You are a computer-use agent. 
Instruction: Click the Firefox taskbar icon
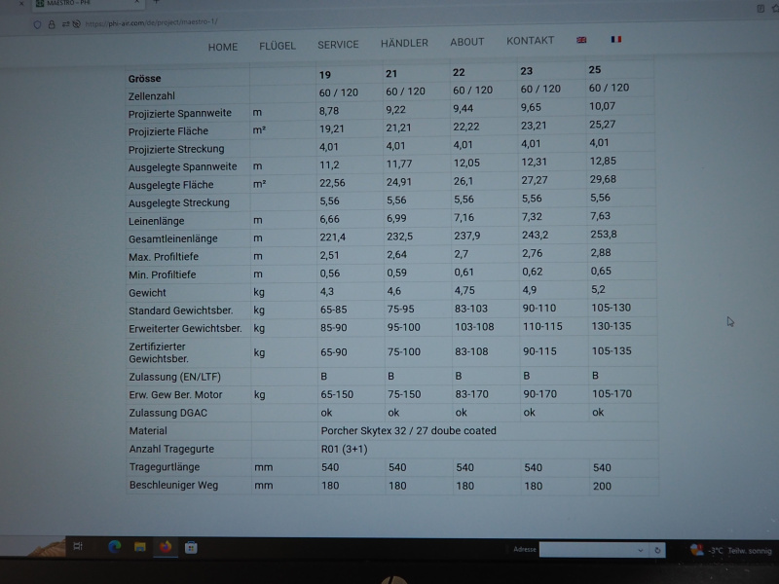pyautogui.click(x=166, y=547)
